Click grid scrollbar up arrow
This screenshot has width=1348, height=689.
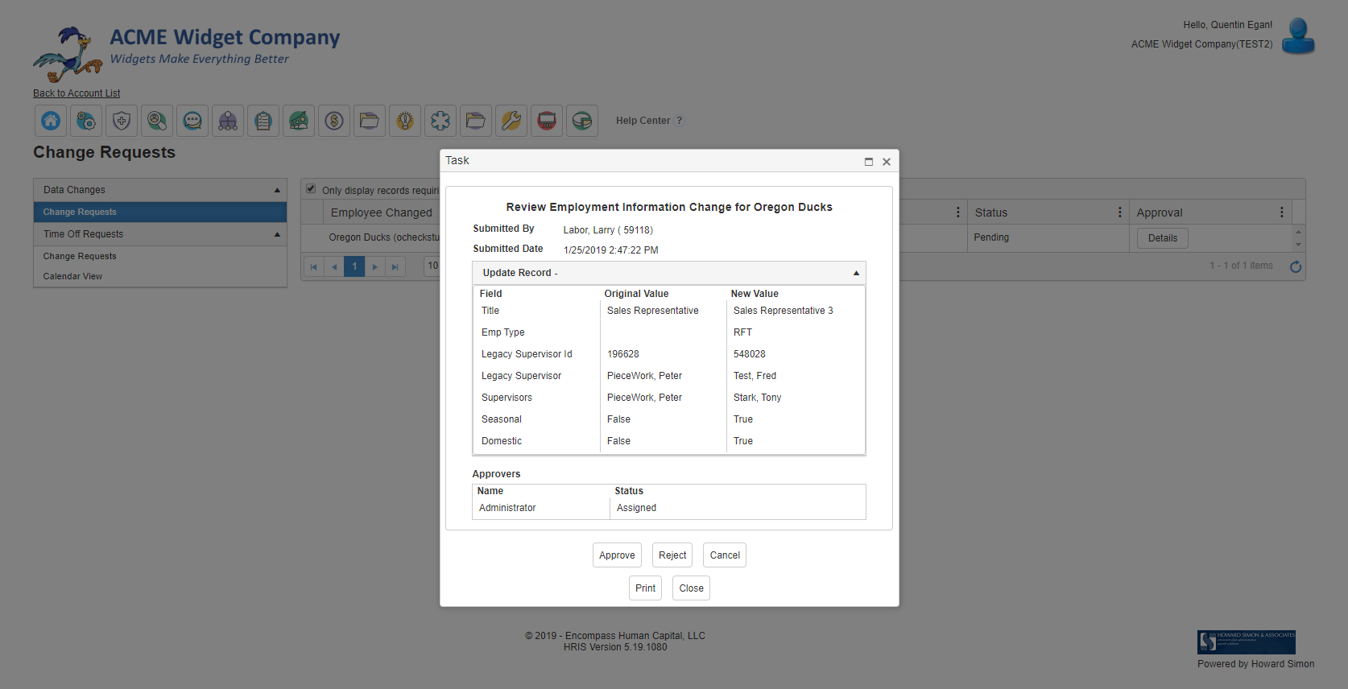point(1298,232)
